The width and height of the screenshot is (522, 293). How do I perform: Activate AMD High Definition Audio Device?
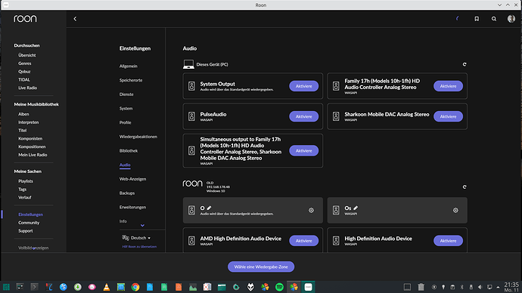pyautogui.click(x=303, y=241)
